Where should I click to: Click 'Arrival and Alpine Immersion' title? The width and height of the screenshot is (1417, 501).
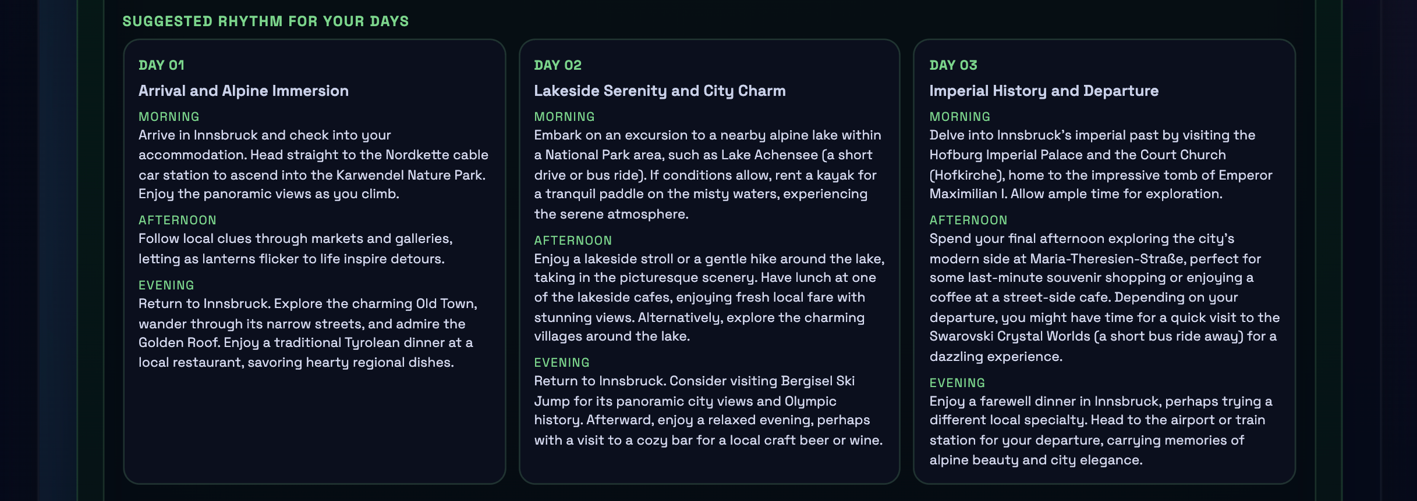pos(243,91)
